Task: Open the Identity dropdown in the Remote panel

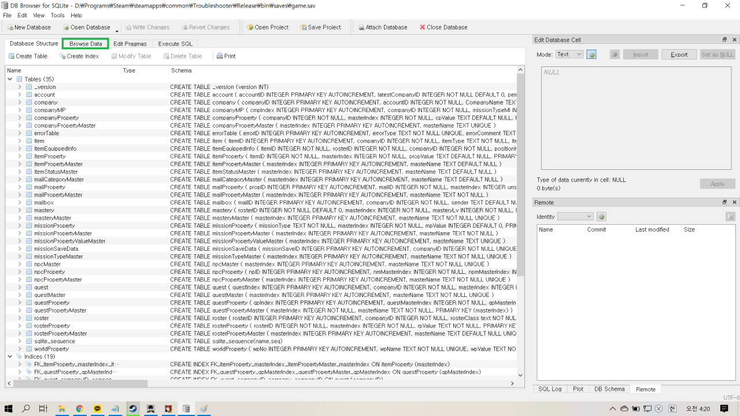Action: (x=575, y=217)
